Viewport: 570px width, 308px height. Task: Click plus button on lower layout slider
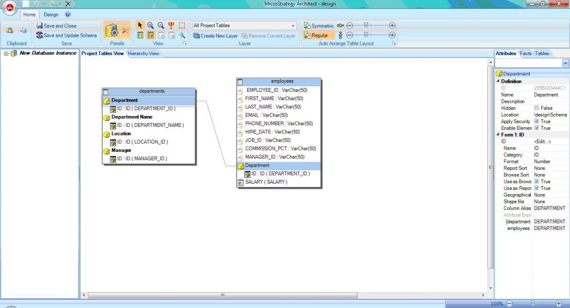point(392,35)
